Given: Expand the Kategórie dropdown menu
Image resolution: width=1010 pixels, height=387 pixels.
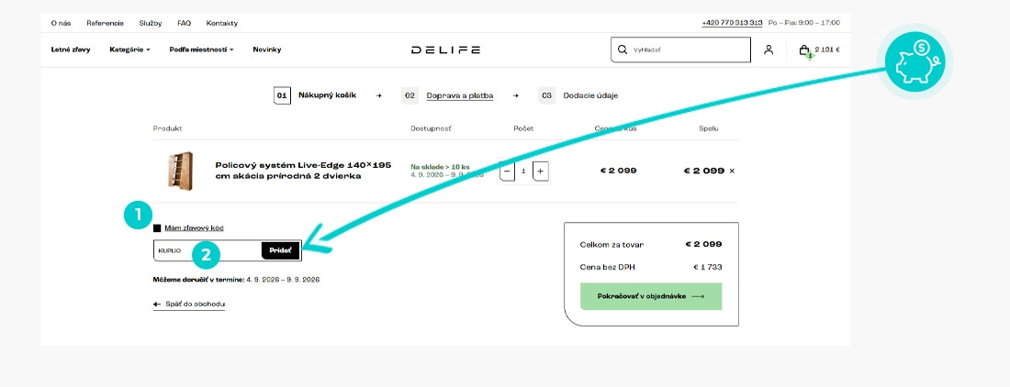Looking at the screenshot, I should click(x=129, y=50).
